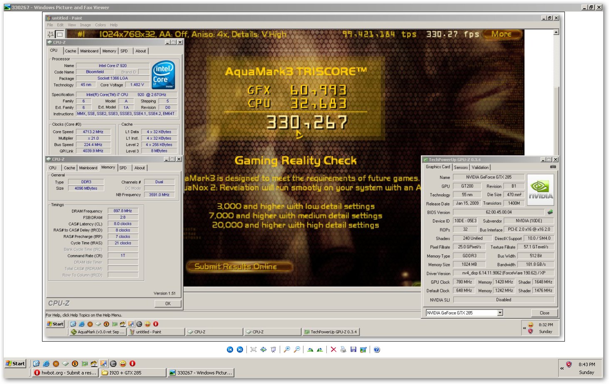Go to the previous image in the viewer

point(230,349)
